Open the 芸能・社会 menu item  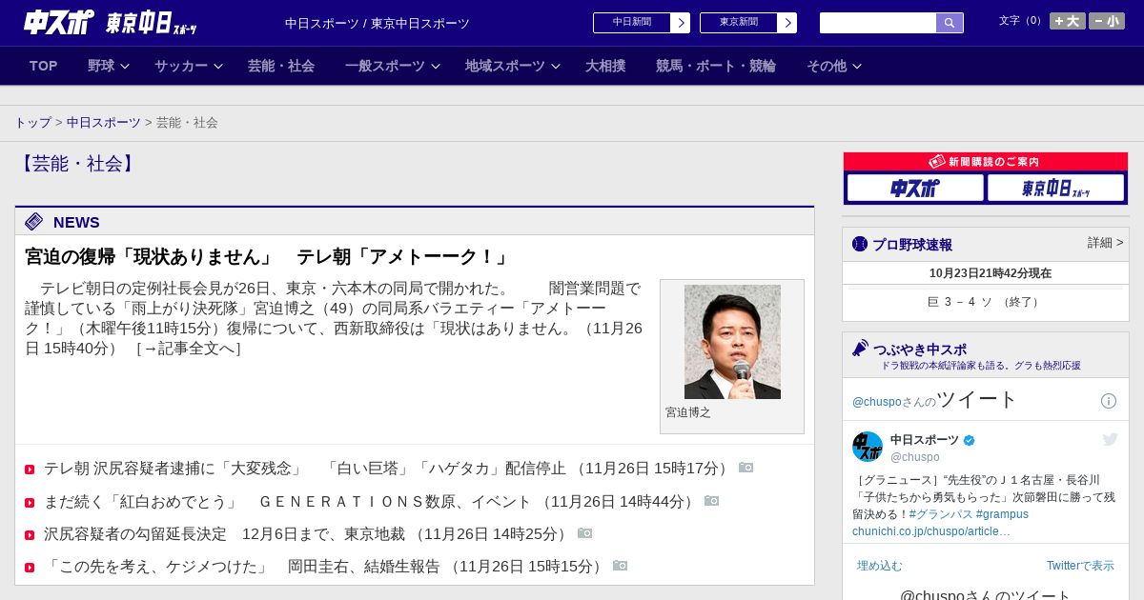click(x=281, y=66)
